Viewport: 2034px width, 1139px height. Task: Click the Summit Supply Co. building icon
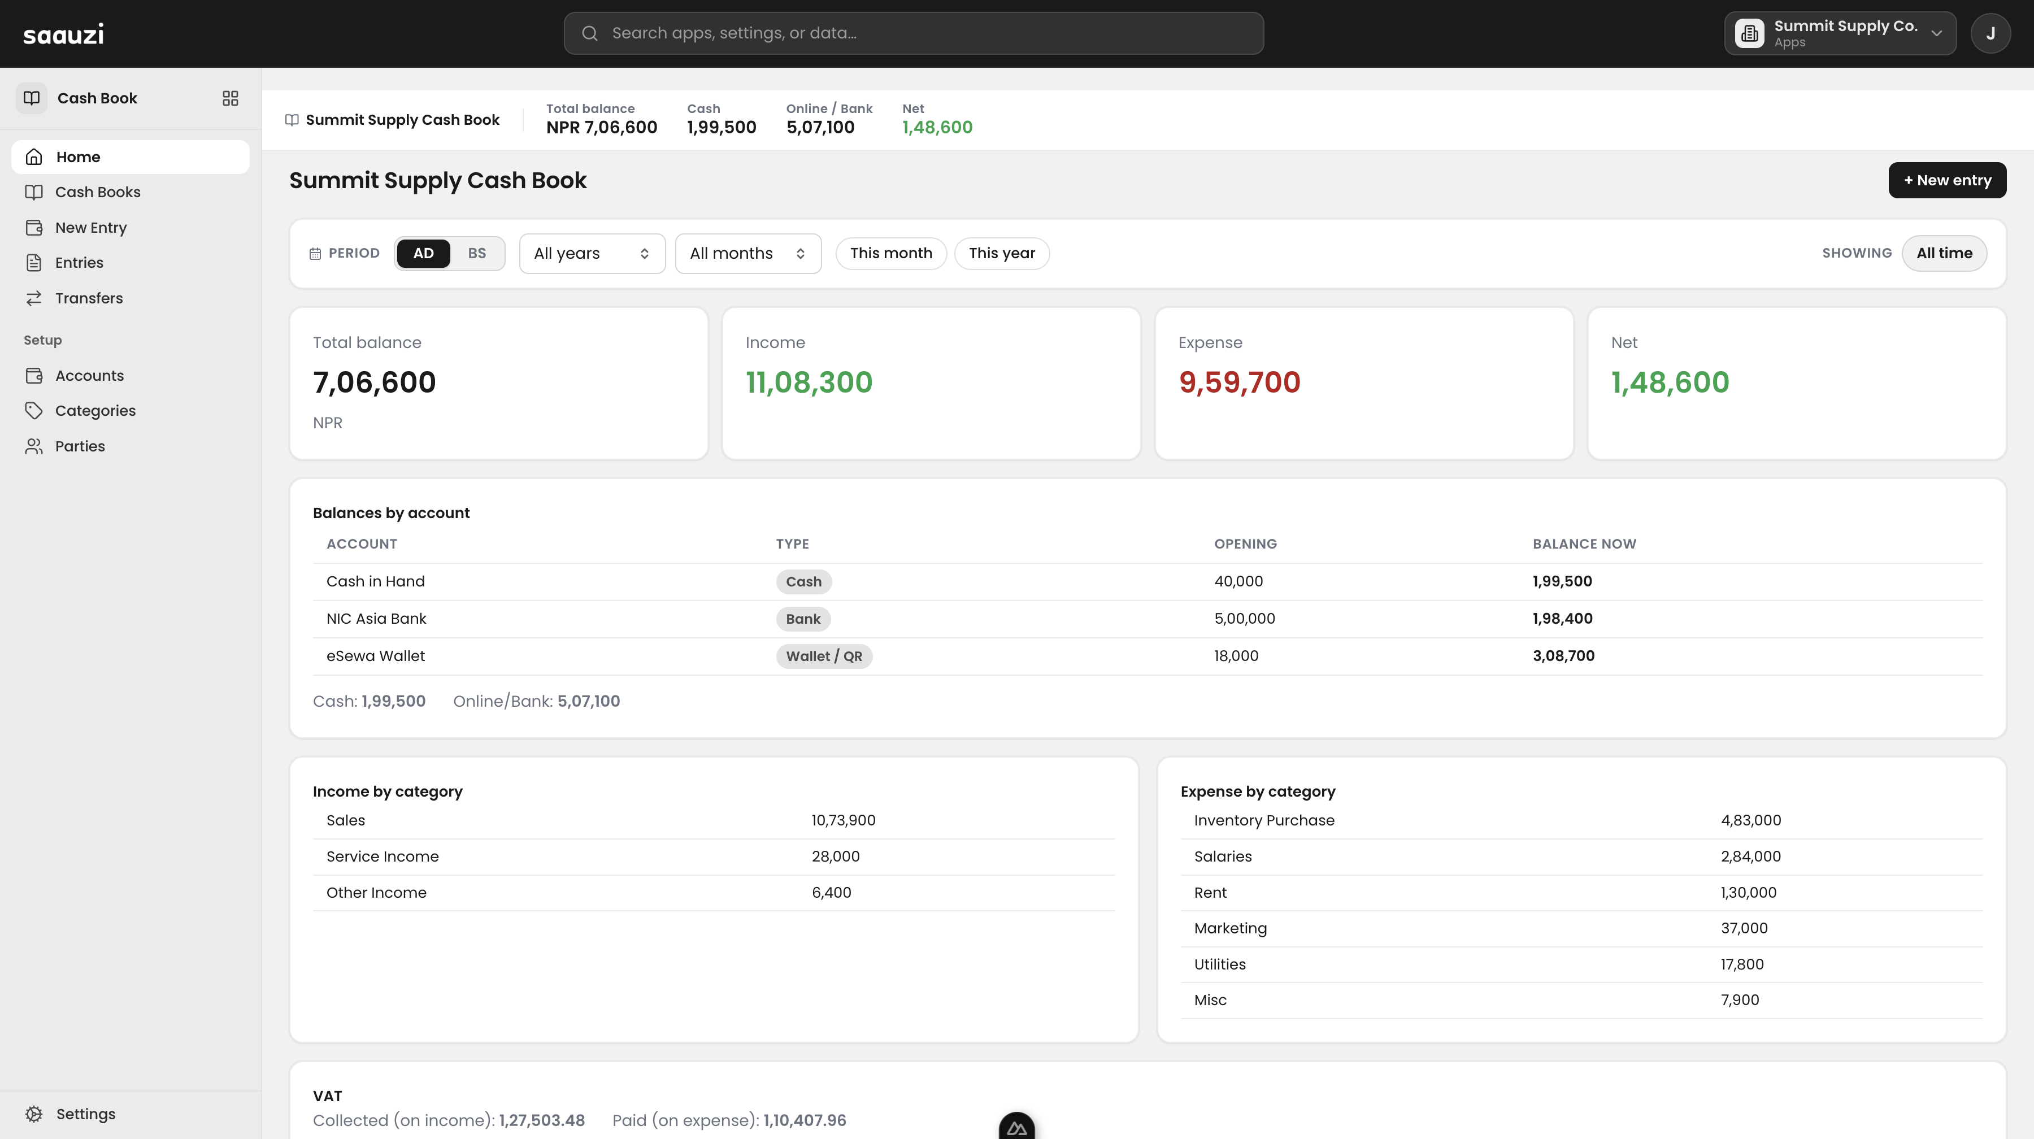(1749, 33)
